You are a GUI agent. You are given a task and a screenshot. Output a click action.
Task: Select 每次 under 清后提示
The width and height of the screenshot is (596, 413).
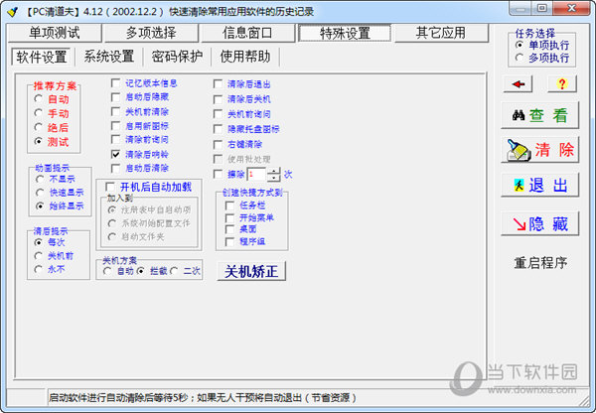tap(50, 242)
